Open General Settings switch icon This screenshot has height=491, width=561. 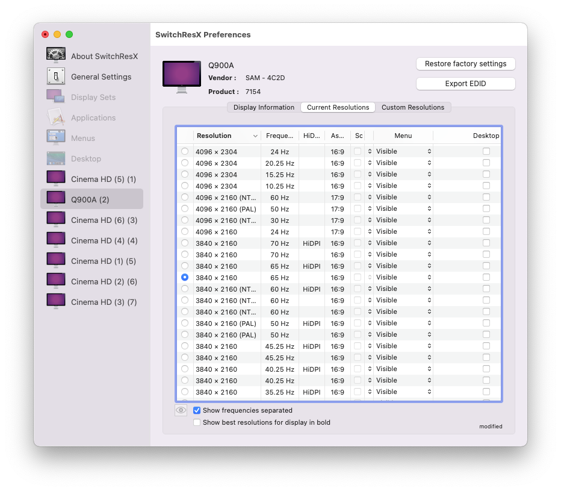pos(56,76)
